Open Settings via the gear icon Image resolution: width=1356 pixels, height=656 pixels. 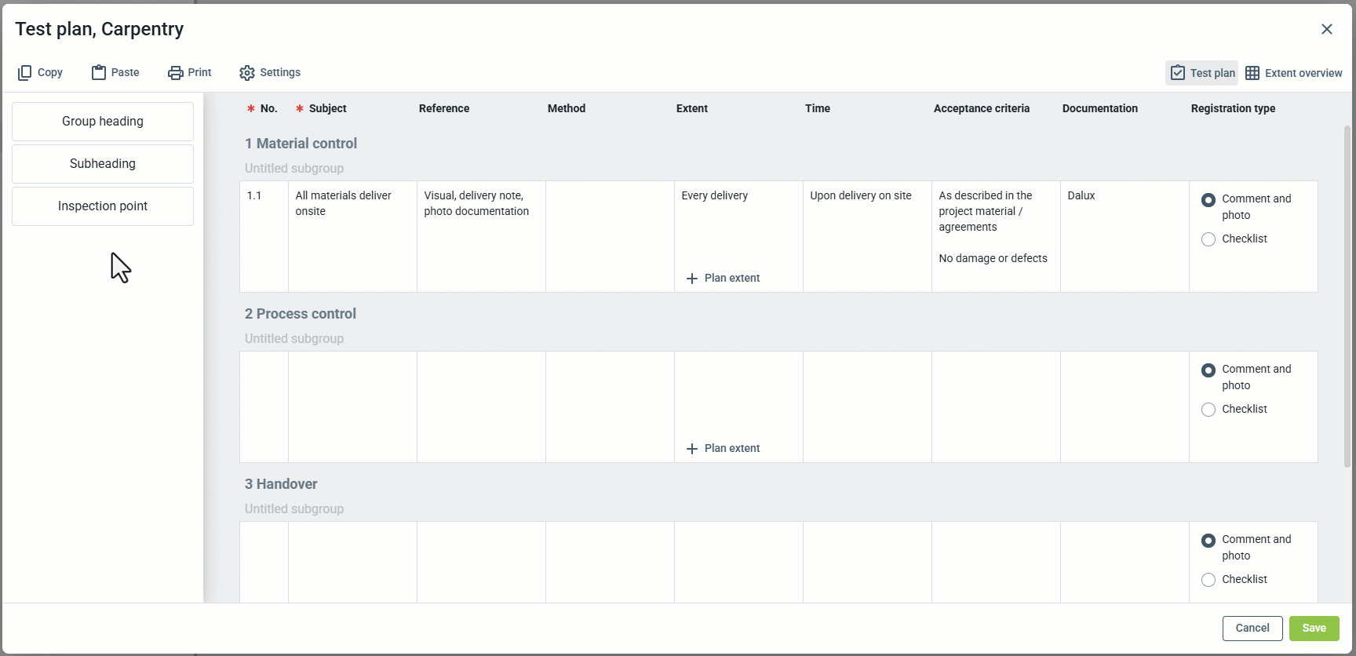247,73
